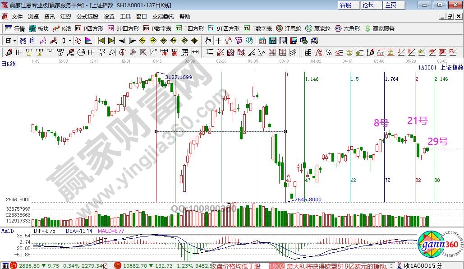Step chart left with black left arrow
Screen dimensions: 464x269
tap(122, 41)
